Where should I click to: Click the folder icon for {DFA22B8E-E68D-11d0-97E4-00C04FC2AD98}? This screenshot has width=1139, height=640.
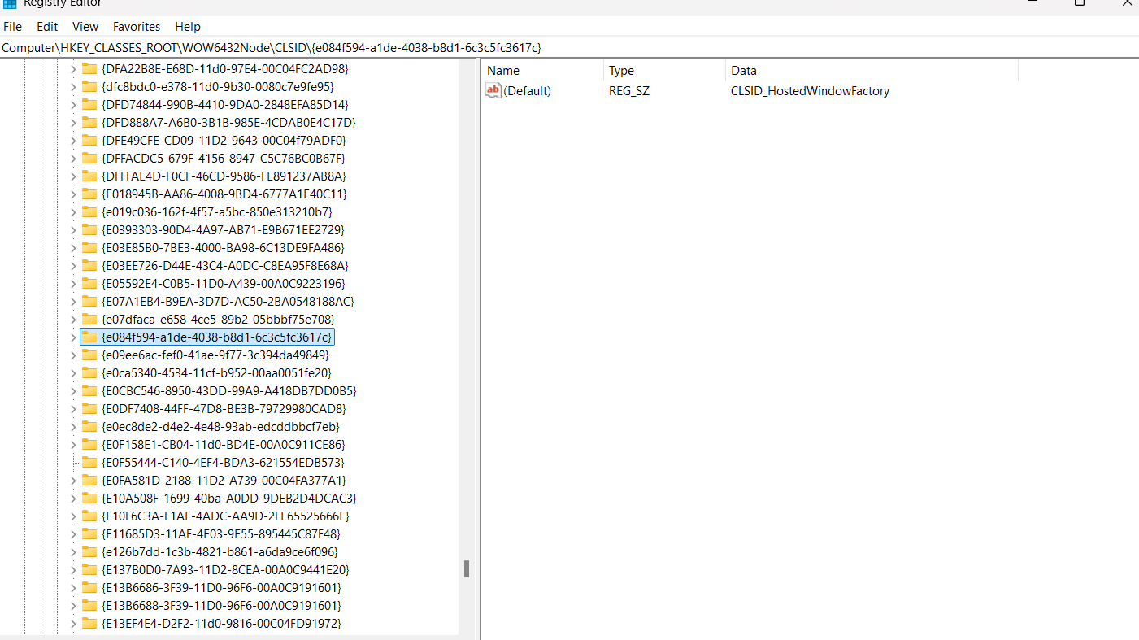click(x=89, y=68)
